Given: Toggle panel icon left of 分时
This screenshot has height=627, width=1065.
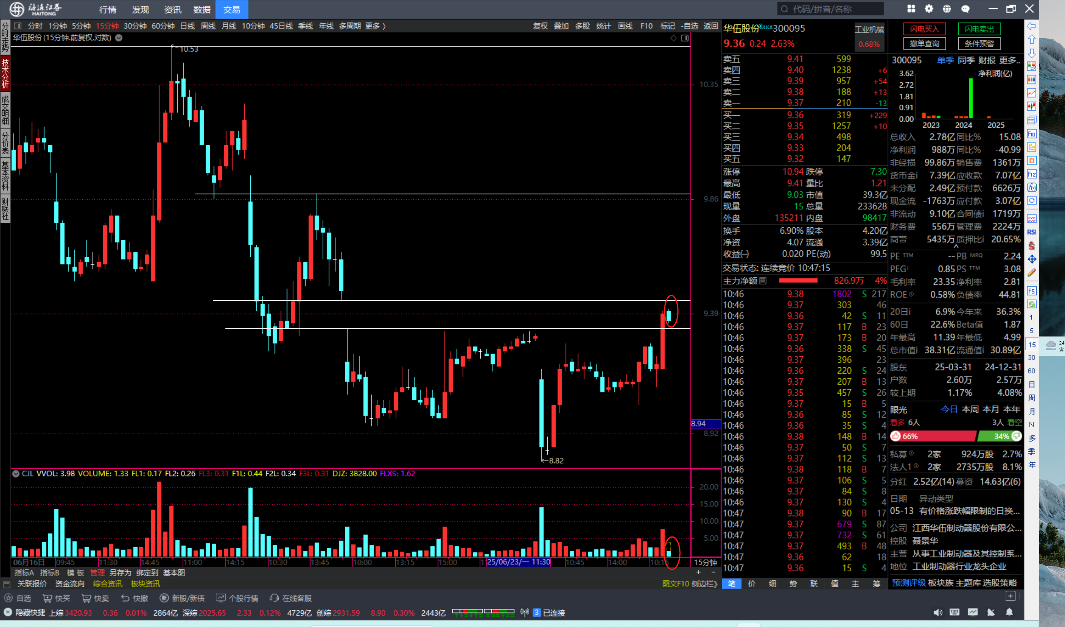Looking at the screenshot, I should click(x=18, y=26).
